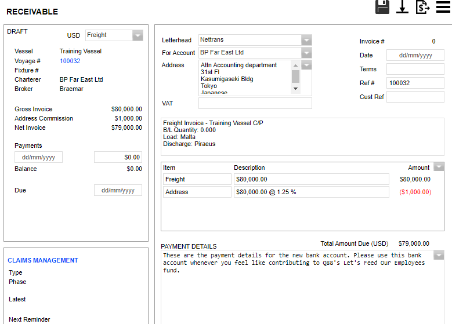This screenshot has height=324, width=452.
Task: Click the Payments date field
Action: pos(38,157)
